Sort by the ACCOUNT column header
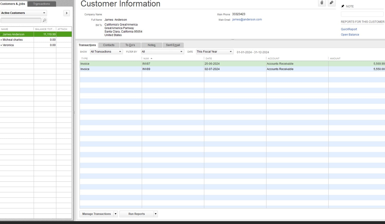 [297, 59]
